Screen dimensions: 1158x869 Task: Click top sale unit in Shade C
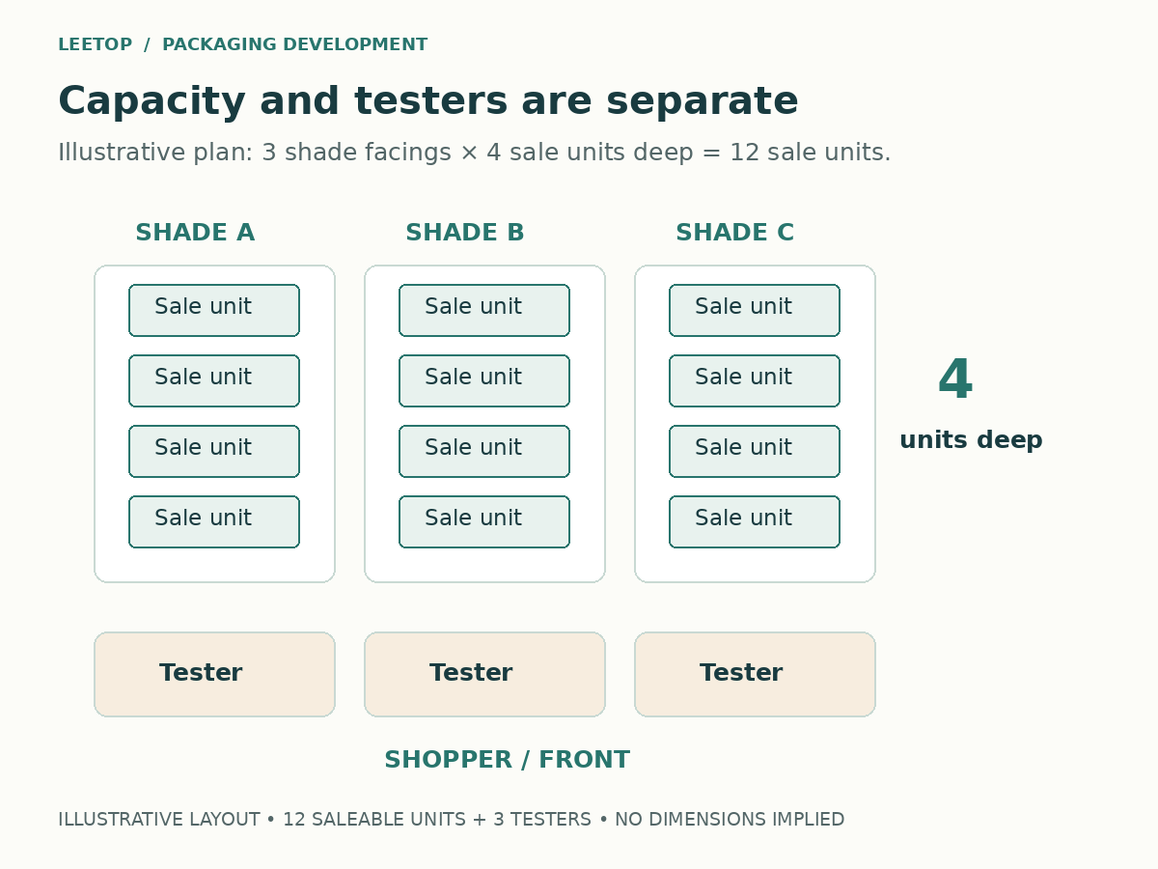[x=755, y=310]
